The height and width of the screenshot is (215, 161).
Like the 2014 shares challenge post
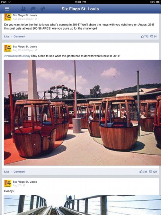[x=7, y=36]
